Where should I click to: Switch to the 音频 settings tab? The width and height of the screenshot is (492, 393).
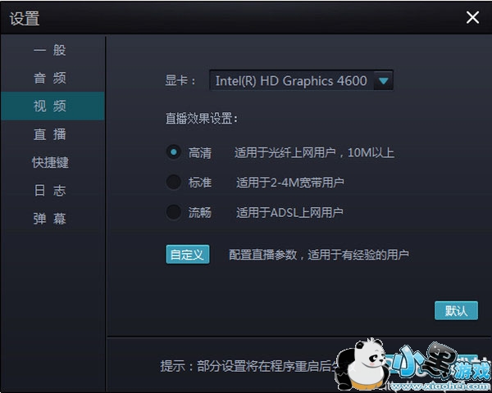click(x=51, y=79)
